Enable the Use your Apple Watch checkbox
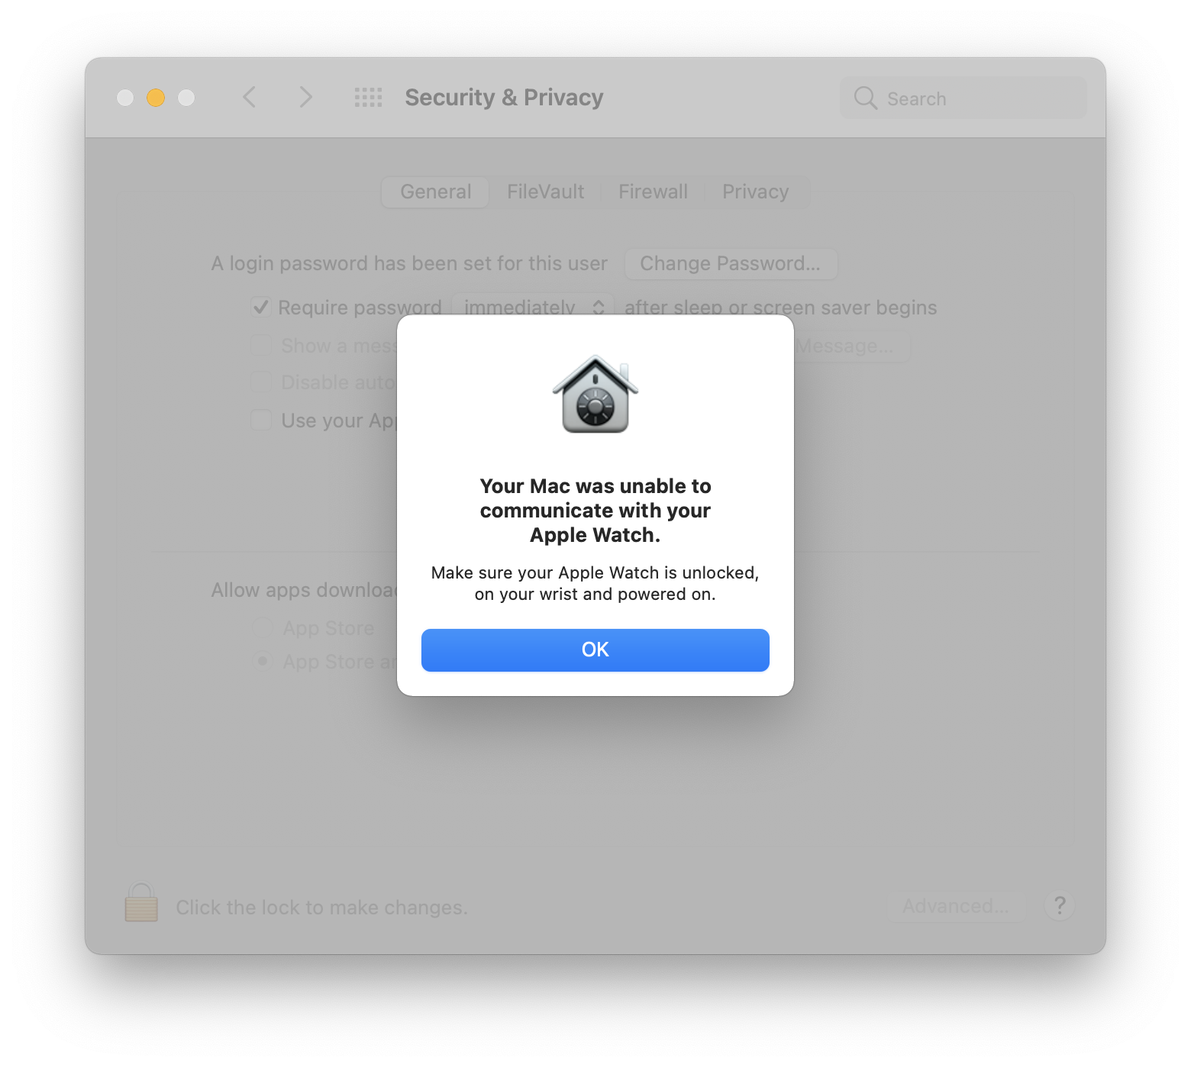The height and width of the screenshot is (1067, 1191). pyautogui.click(x=261, y=420)
